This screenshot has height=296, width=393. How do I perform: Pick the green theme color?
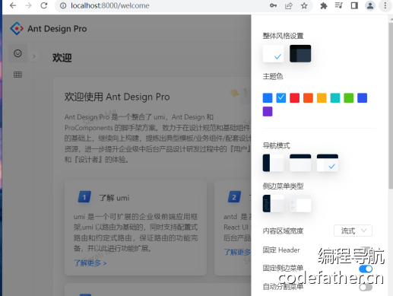coord(349,98)
